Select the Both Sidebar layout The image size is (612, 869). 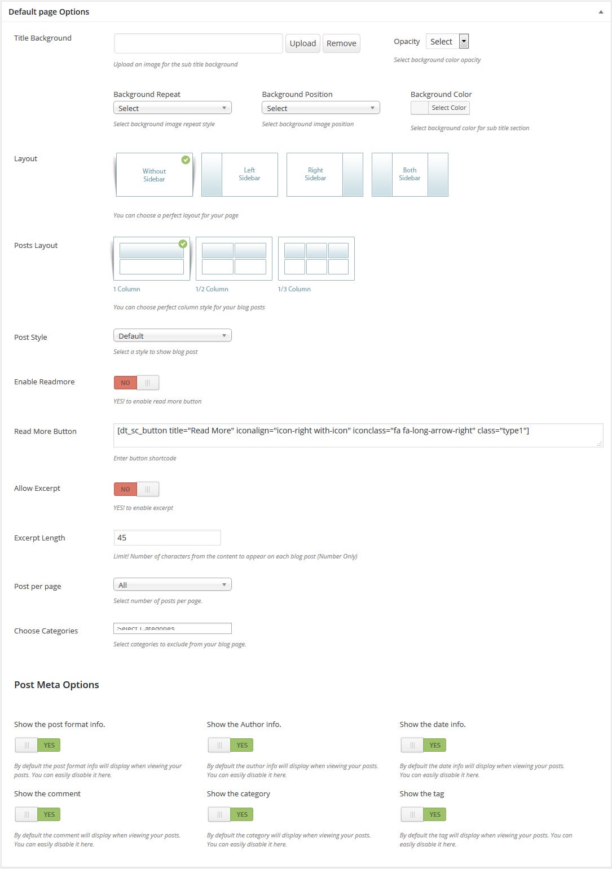point(410,174)
